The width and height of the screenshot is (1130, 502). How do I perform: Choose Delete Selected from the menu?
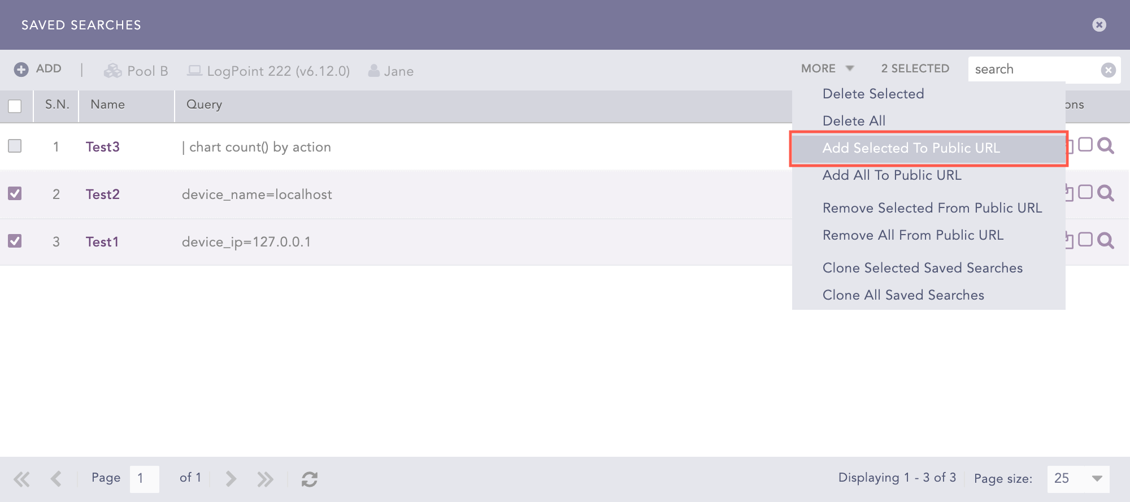[x=873, y=94]
